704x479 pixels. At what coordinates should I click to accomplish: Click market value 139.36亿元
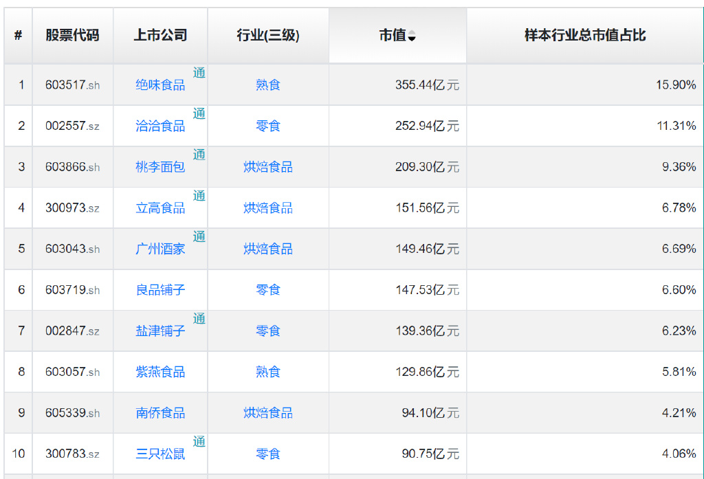click(x=427, y=331)
